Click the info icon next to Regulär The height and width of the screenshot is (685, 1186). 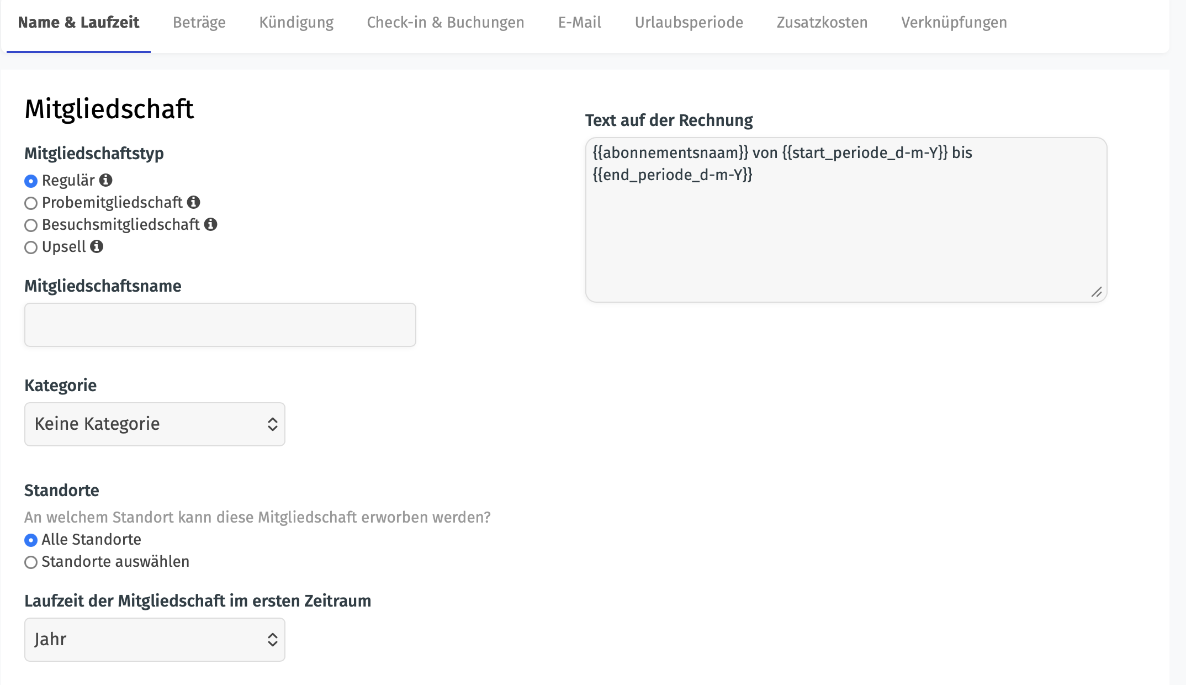(106, 180)
